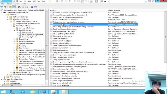167x94 pixels.
Task: Open the VMware Tabs menu
Action: coord(39,1)
